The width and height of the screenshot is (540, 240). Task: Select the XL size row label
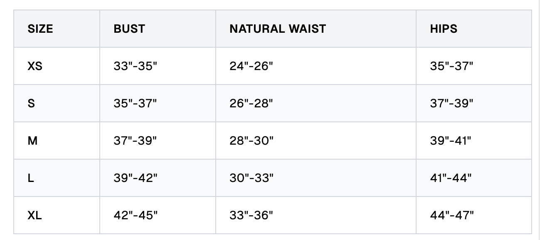coord(35,216)
